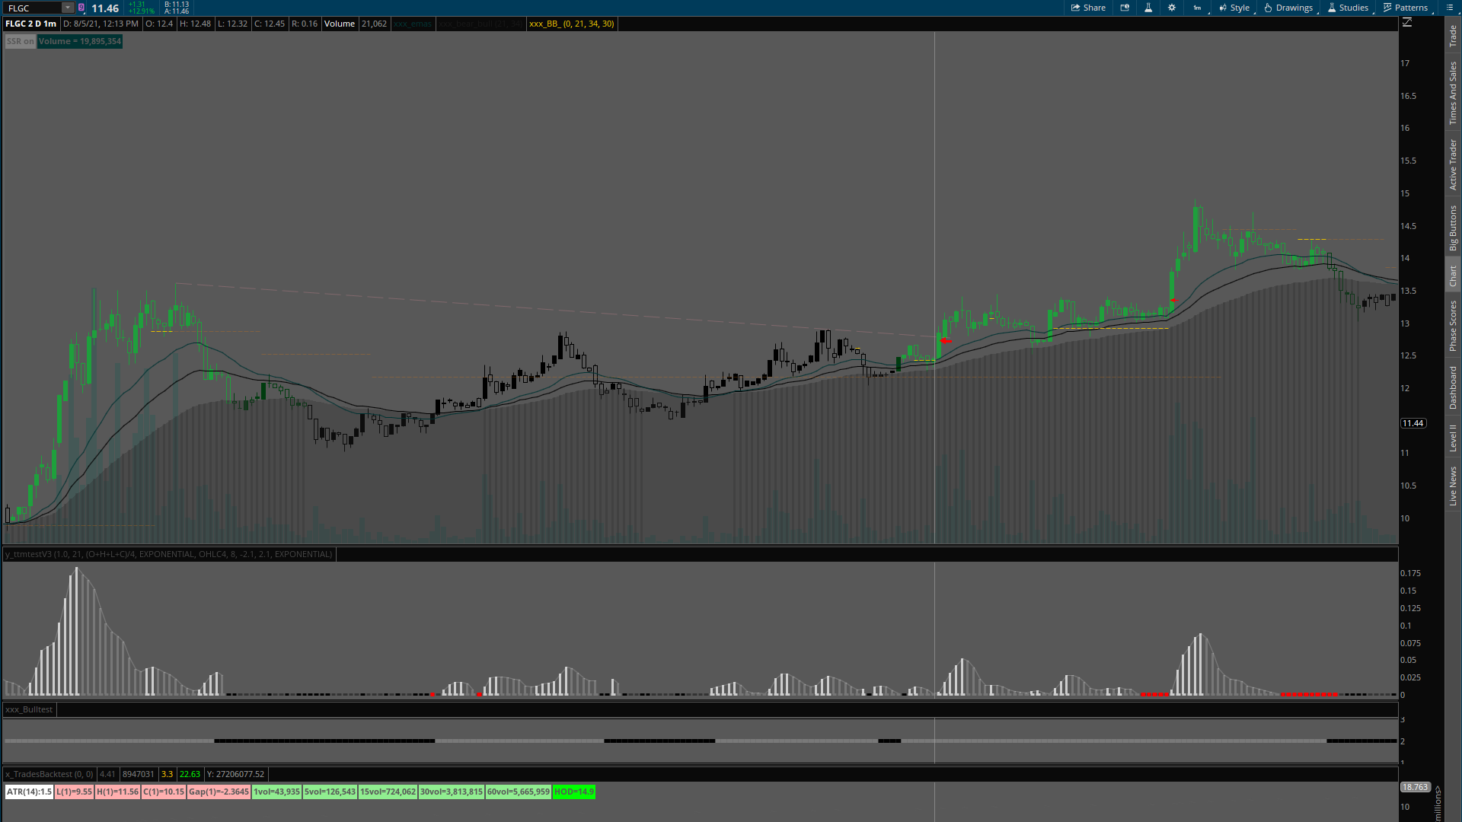Click the FLGC symbol input field
Viewport: 1462px width, 822px height.
[32, 8]
